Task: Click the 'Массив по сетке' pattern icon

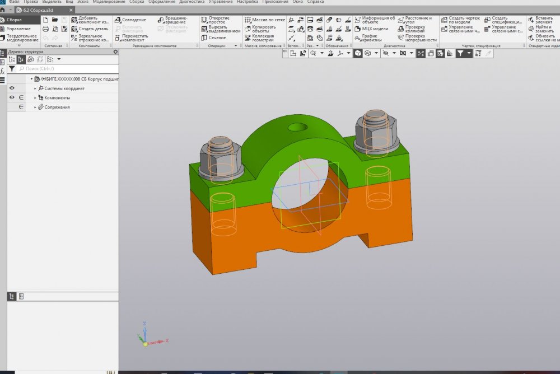Action: click(x=248, y=20)
